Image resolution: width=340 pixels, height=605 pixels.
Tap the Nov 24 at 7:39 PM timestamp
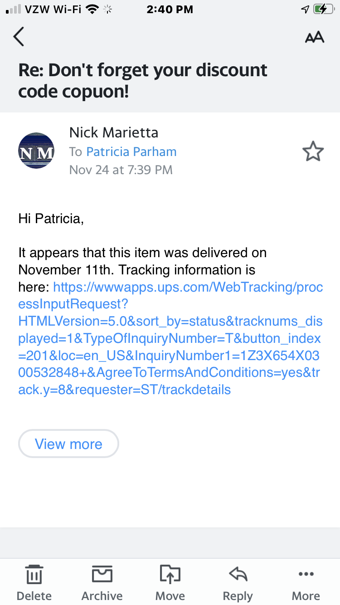121,170
